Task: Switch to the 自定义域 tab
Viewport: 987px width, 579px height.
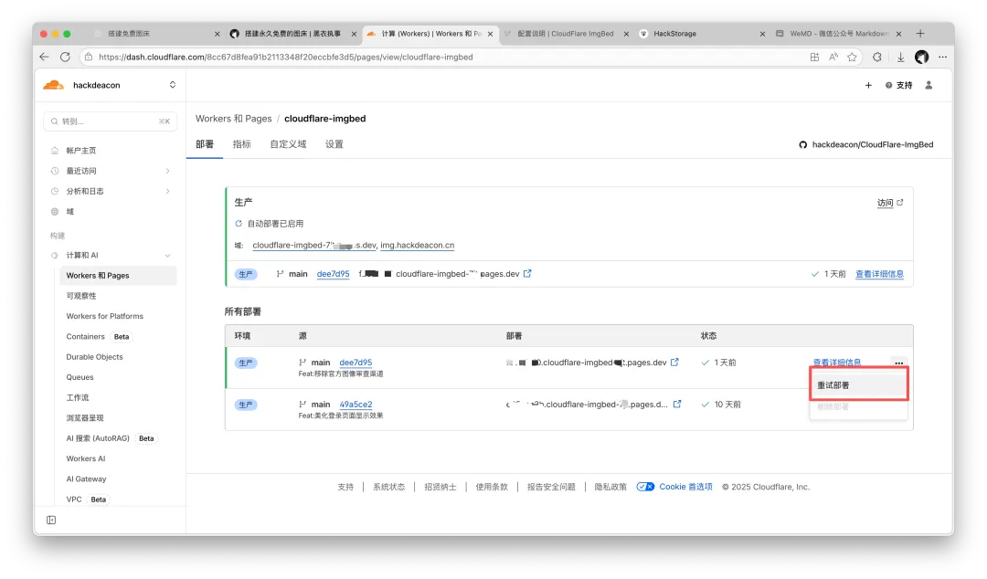Action: click(x=288, y=144)
